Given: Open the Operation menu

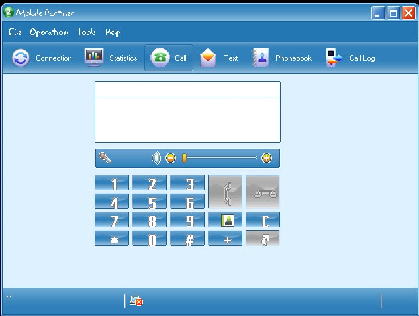Looking at the screenshot, I should pos(49,32).
